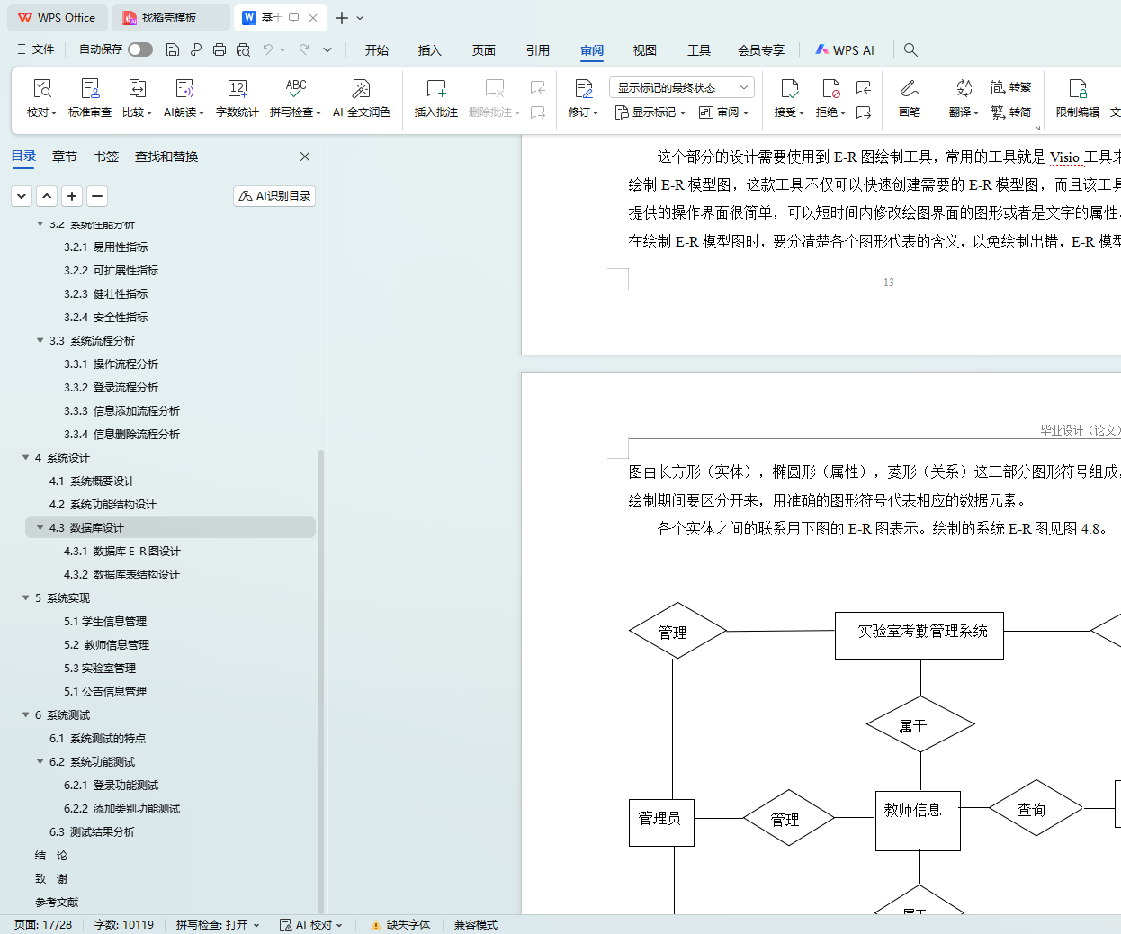Collapse the 3.3 系统流程分析 section
Image resolution: width=1121 pixels, height=934 pixels.
pos(40,340)
